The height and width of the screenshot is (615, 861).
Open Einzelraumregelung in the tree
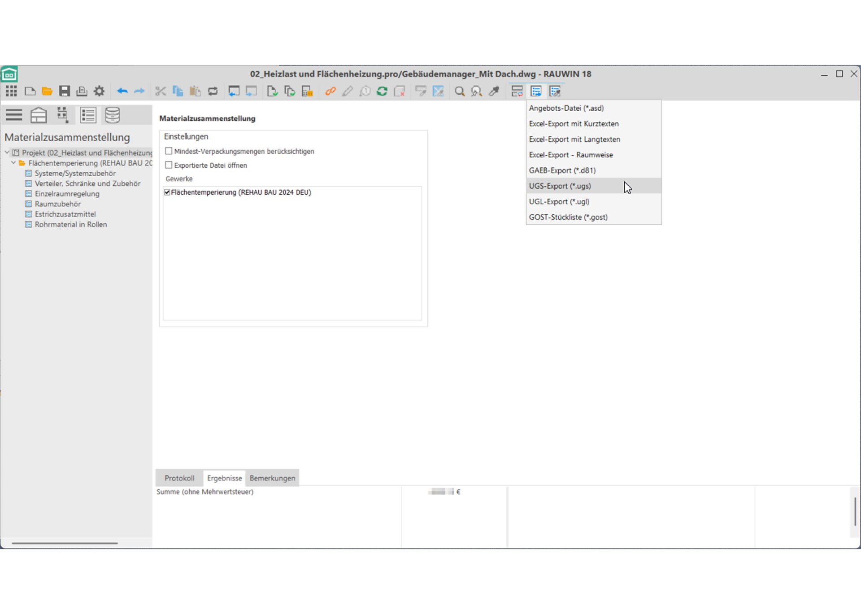pos(67,194)
